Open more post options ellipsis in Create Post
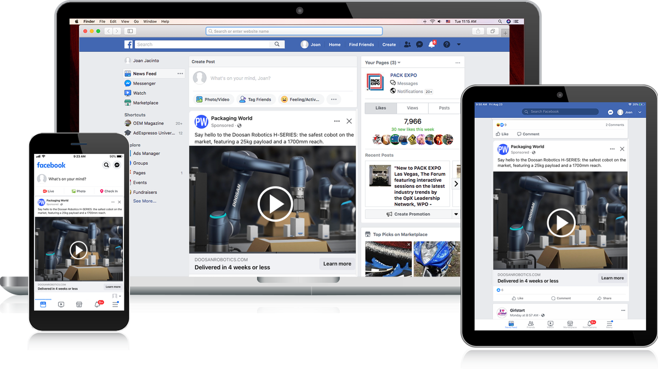The height and width of the screenshot is (369, 658). [333, 100]
